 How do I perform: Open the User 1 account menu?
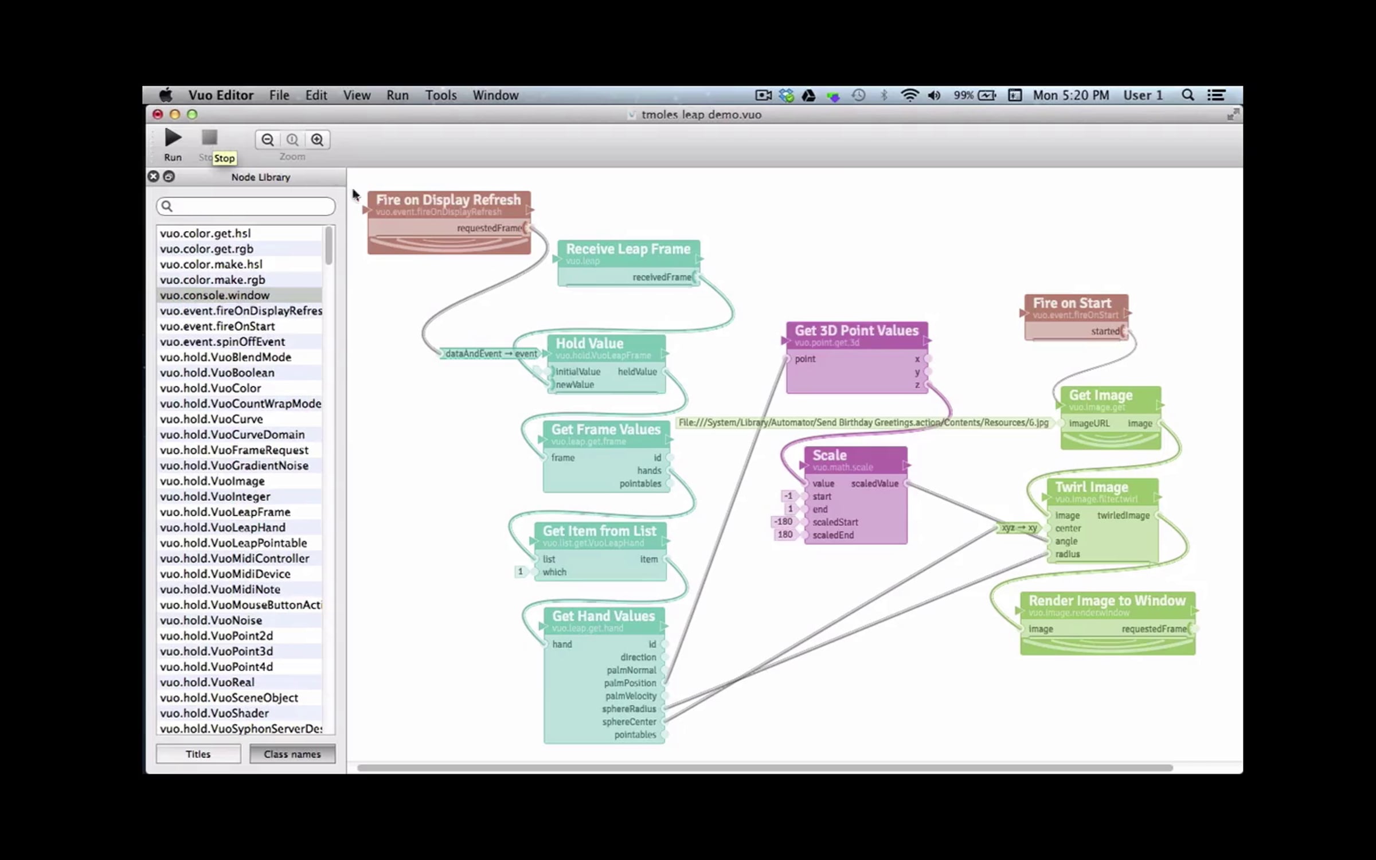coord(1143,95)
